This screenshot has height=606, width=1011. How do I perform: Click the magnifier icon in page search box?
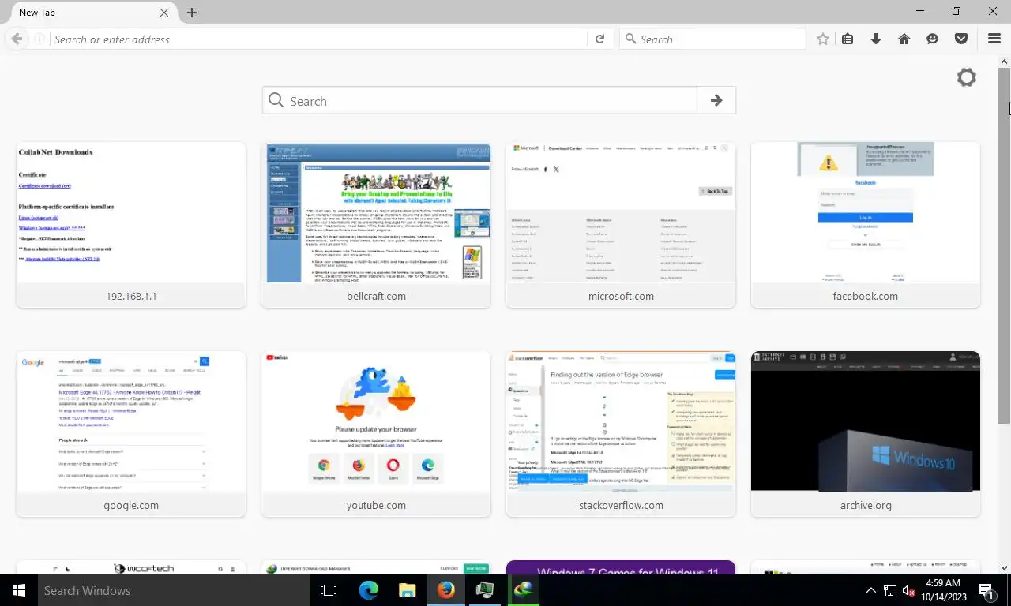276,100
